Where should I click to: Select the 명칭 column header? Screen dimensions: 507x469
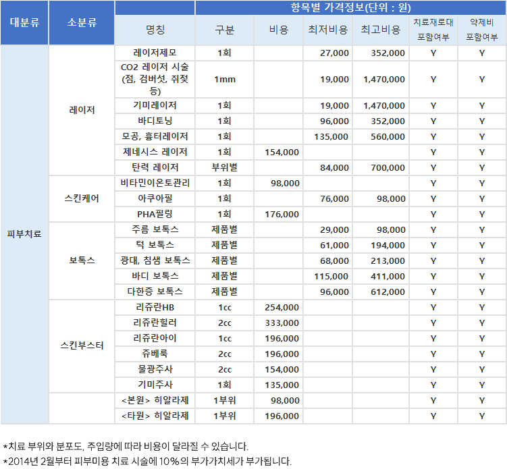155,30
